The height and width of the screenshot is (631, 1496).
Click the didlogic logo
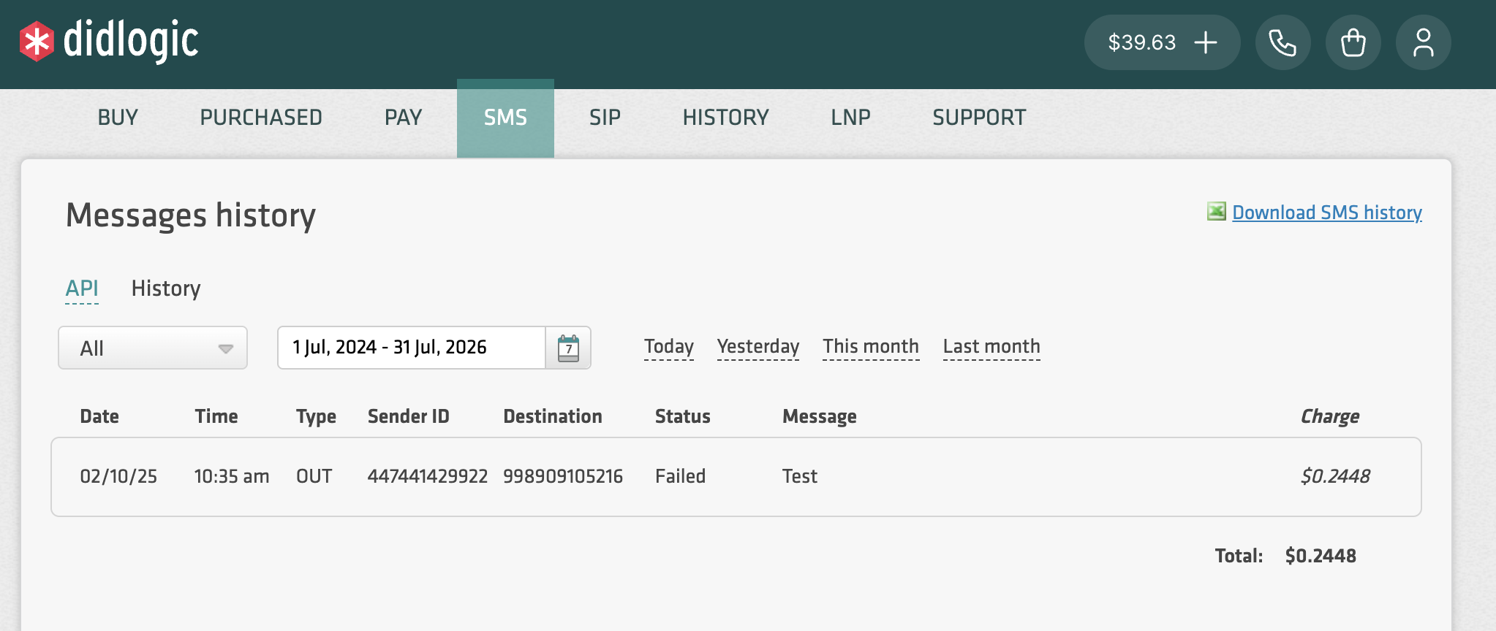(x=109, y=41)
